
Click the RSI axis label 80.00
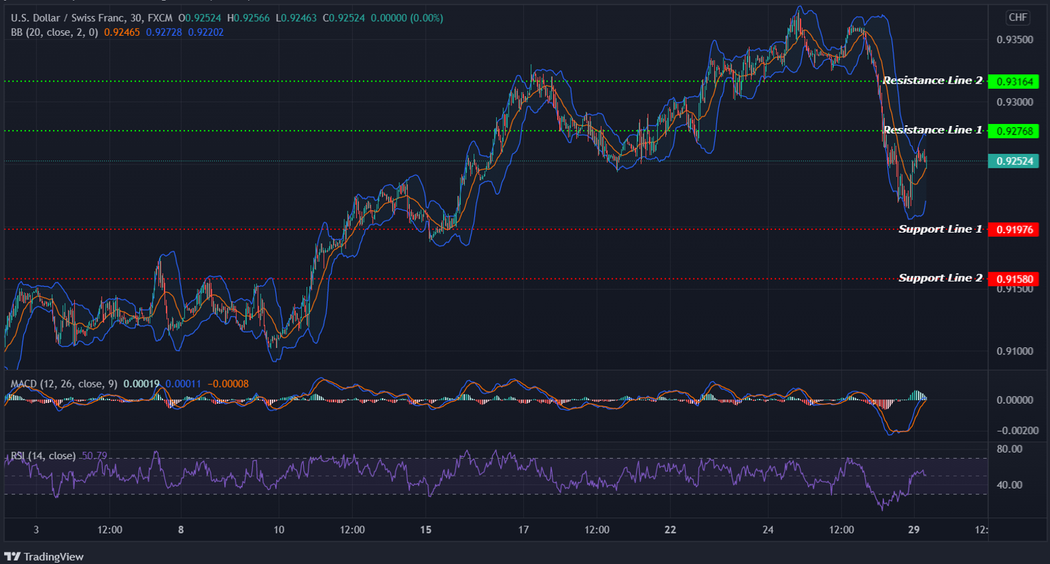tap(1010, 449)
